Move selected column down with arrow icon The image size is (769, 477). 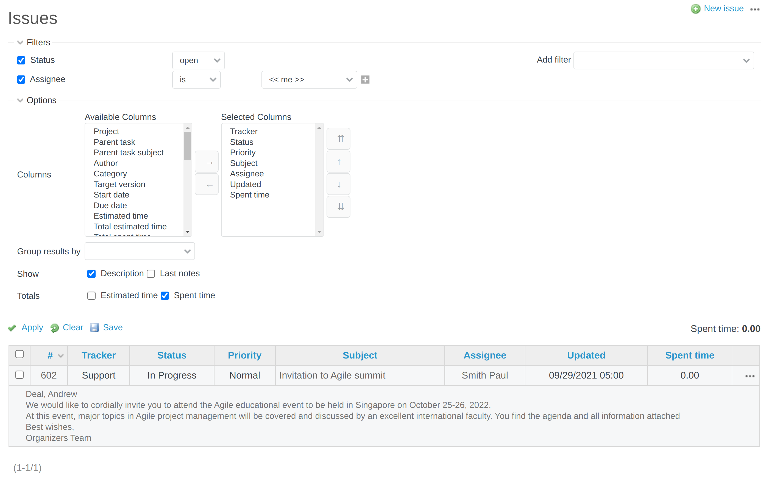pyautogui.click(x=338, y=184)
